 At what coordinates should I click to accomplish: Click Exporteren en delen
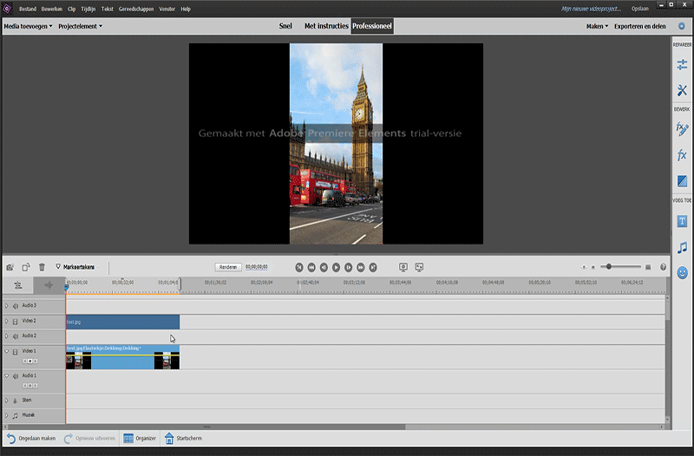coord(640,26)
